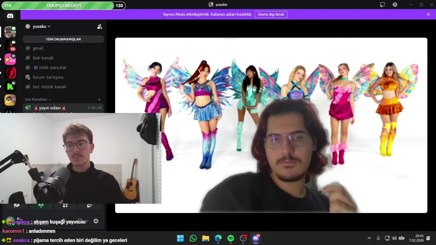Click the shared Winx video stream tile
The image size is (436, 245).
click(x=271, y=125)
